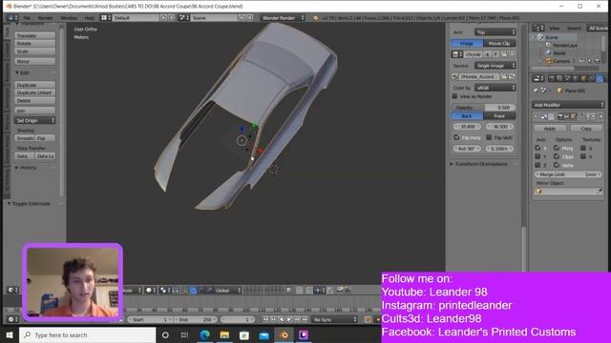Image resolution: width=611 pixels, height=343 pixels.
Task: Click the Mirror button in the tool shelf
Action: (34, 61)
